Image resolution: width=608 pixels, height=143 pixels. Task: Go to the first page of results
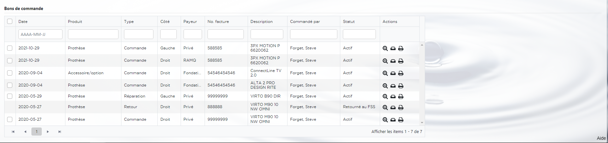(x=13, y=132)
